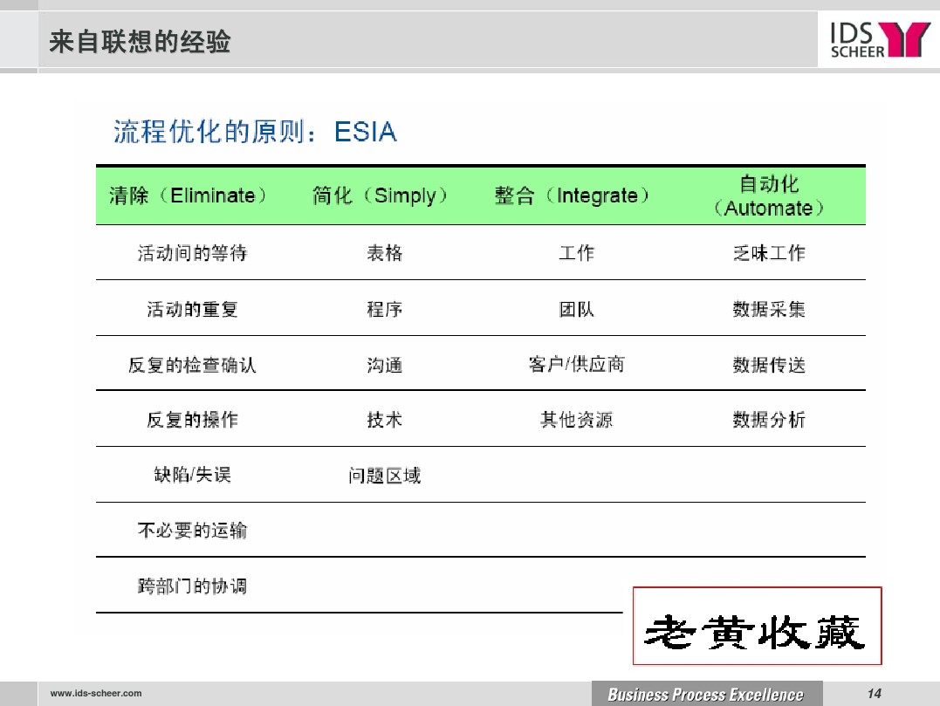Select the cell 技术
Viewport: 940px width, 706px height.
coord(384,420)
